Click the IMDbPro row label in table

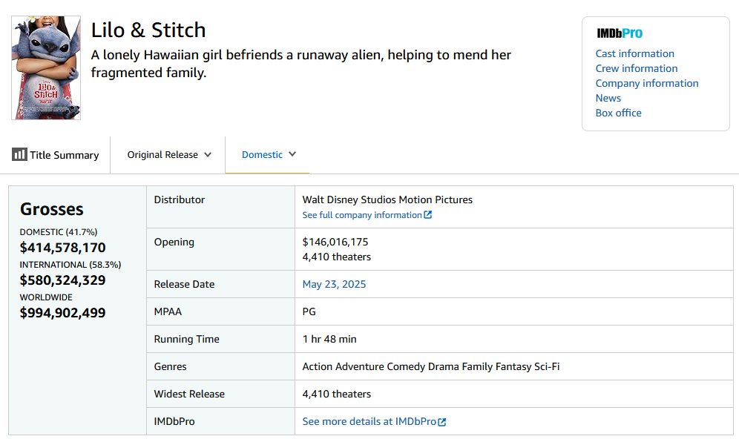(174, 421)
